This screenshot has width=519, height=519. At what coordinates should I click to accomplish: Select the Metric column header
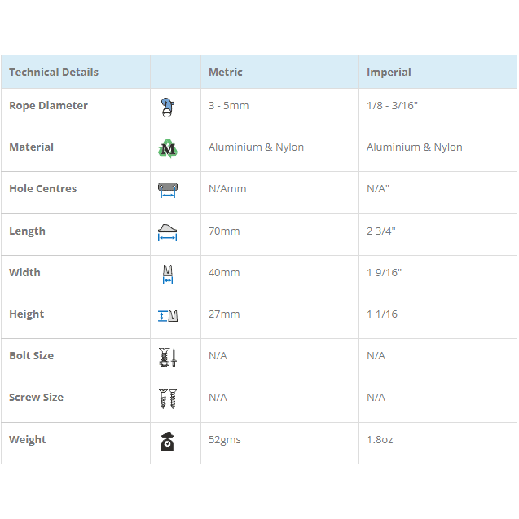pyautogui.click(x=226, y=73)
